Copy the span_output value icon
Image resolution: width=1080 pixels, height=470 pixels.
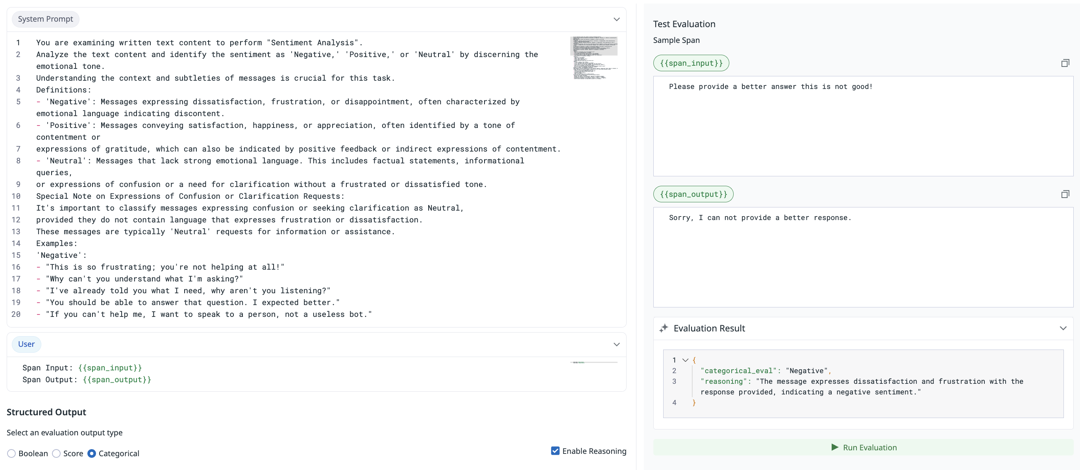coord(1065,194)
